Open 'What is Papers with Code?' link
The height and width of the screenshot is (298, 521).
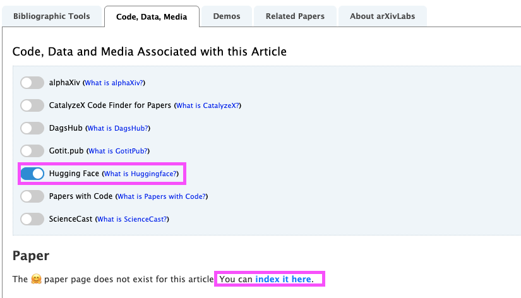[x=162, y=196]
